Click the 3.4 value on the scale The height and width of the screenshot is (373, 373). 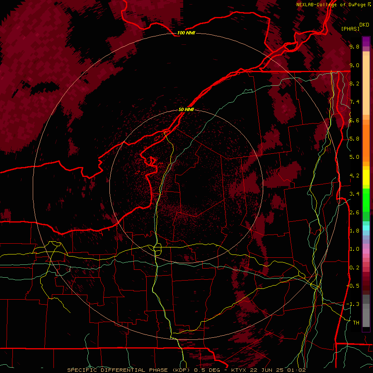(x=354, y=194)
